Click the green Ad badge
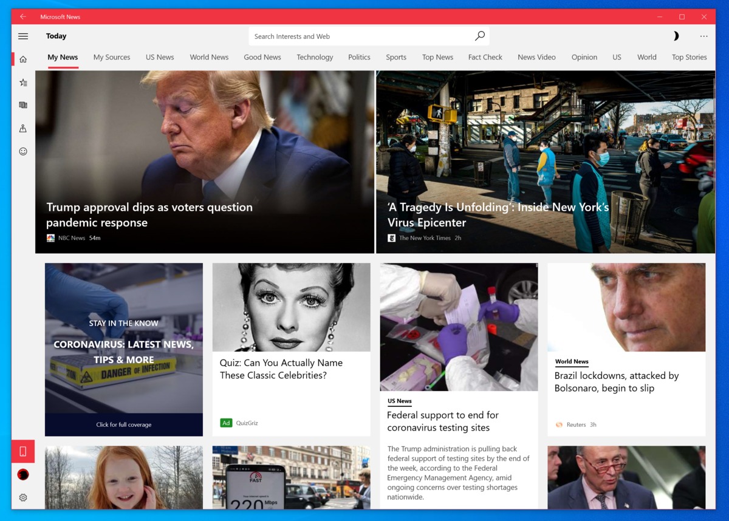The image size is (729, 521). click(226, 423)
